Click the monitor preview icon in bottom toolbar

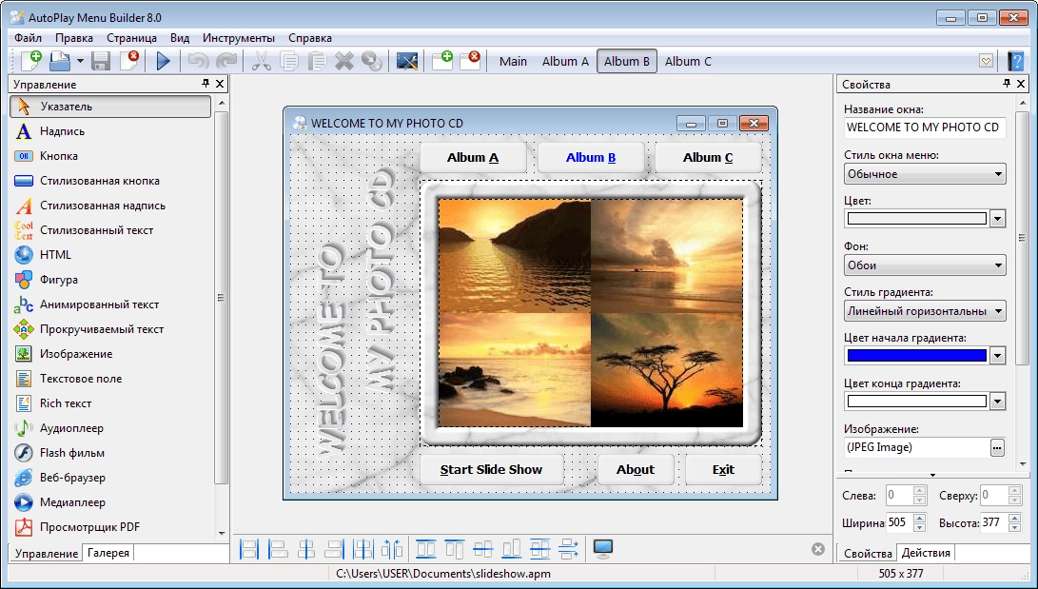(603, 549)
